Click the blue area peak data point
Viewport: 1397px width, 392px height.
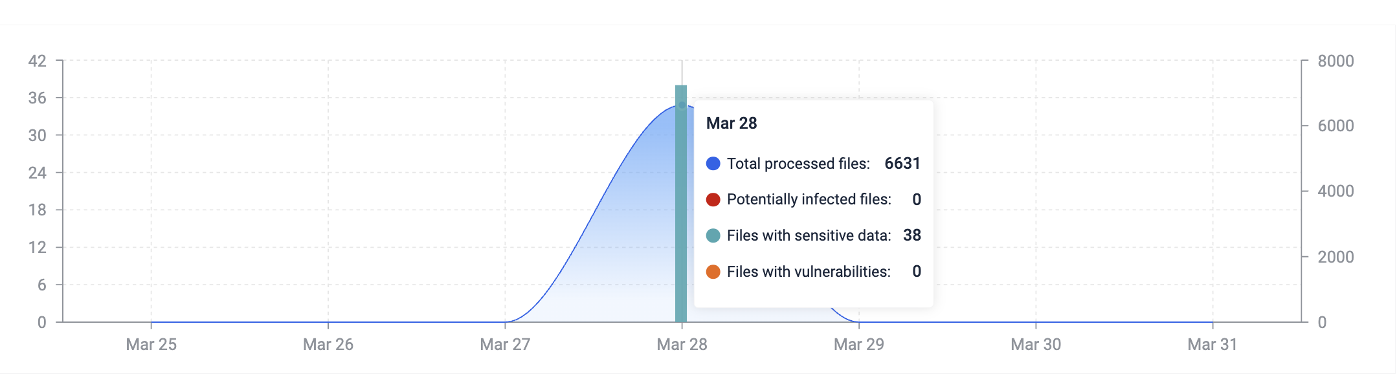(682, 105)
